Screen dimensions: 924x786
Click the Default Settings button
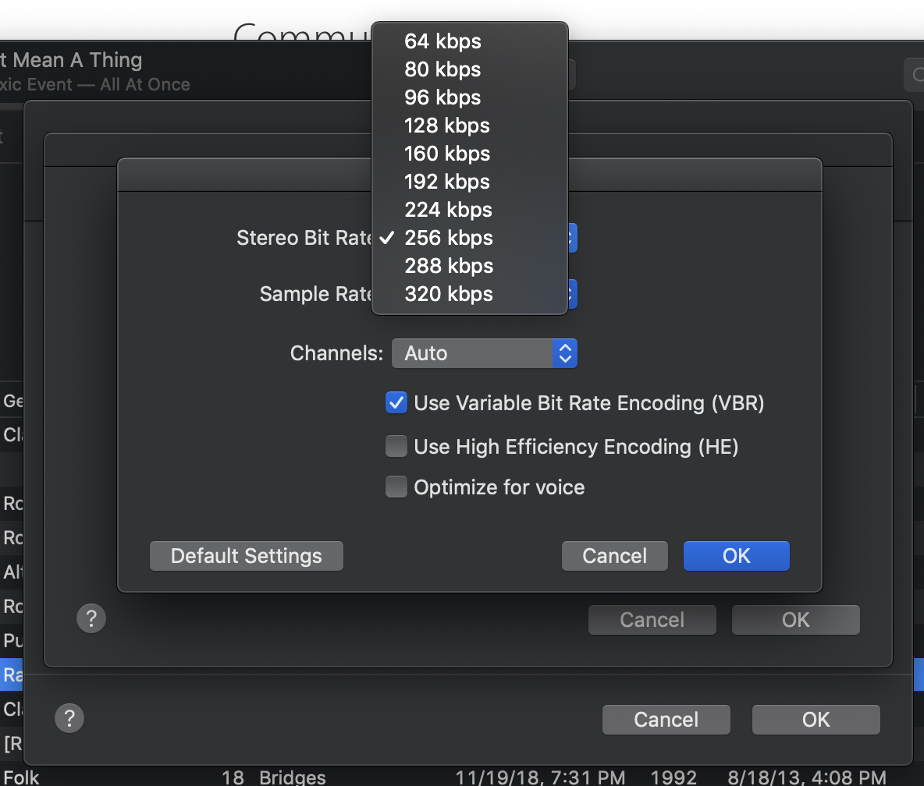(x=247, y=556)
